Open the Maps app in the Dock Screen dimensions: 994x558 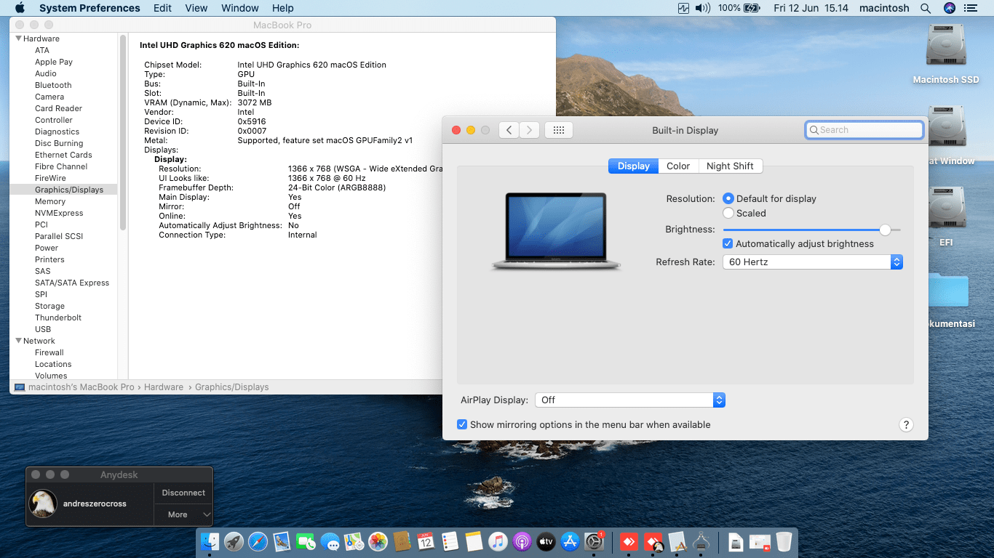pyautogui.click(x=352, y=541)
